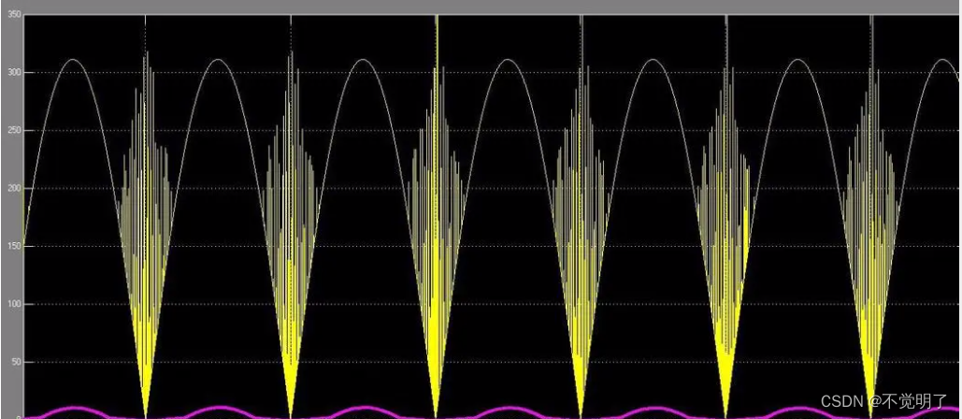Image resolution: width=962 pixels, height=419 pixels.
Task: Click the 350 y-axis tick label
Action: point(14,15)
